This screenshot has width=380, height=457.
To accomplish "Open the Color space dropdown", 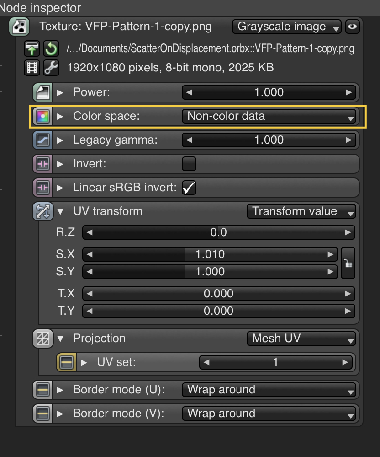I will (x=269, y=116).
